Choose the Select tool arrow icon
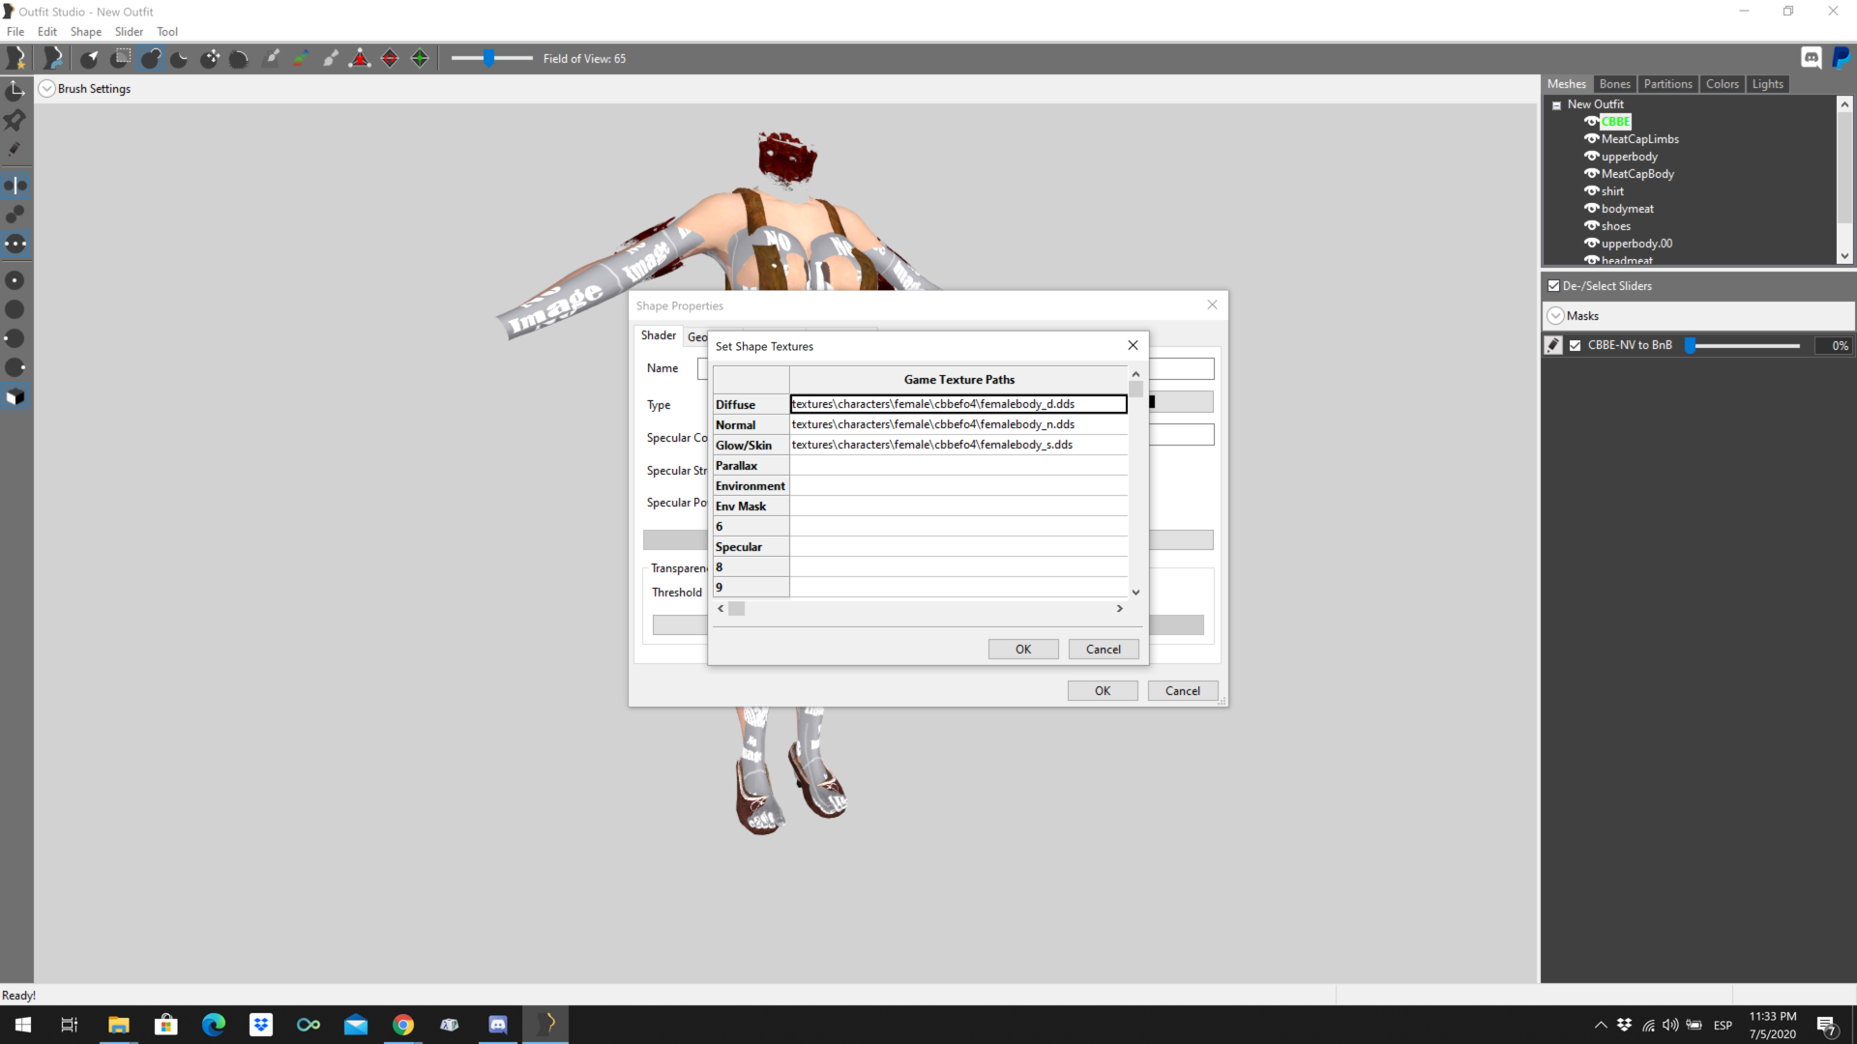Image resolution: width=1857 pixels, height=1044 pixels. coord(90,59)
